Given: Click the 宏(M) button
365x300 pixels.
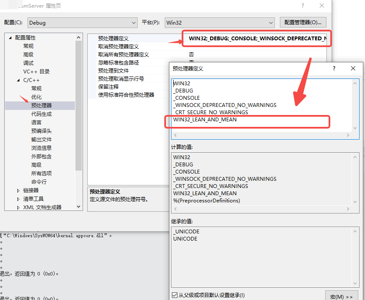Looking at the screenshot, I should click(x=341, y=296).
